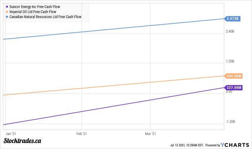Screen dimensions: 252x149
Task: Click the "Powered by" text
Action: click(x=213, y=145)
